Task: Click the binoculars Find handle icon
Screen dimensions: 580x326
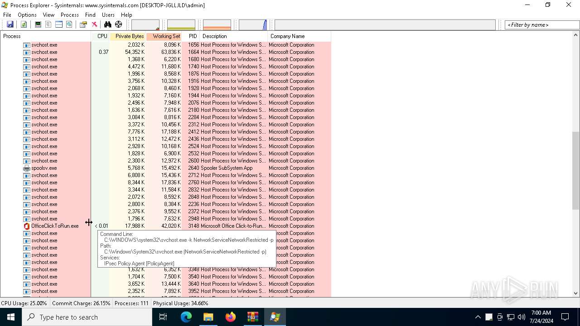Action: (108, 24)
